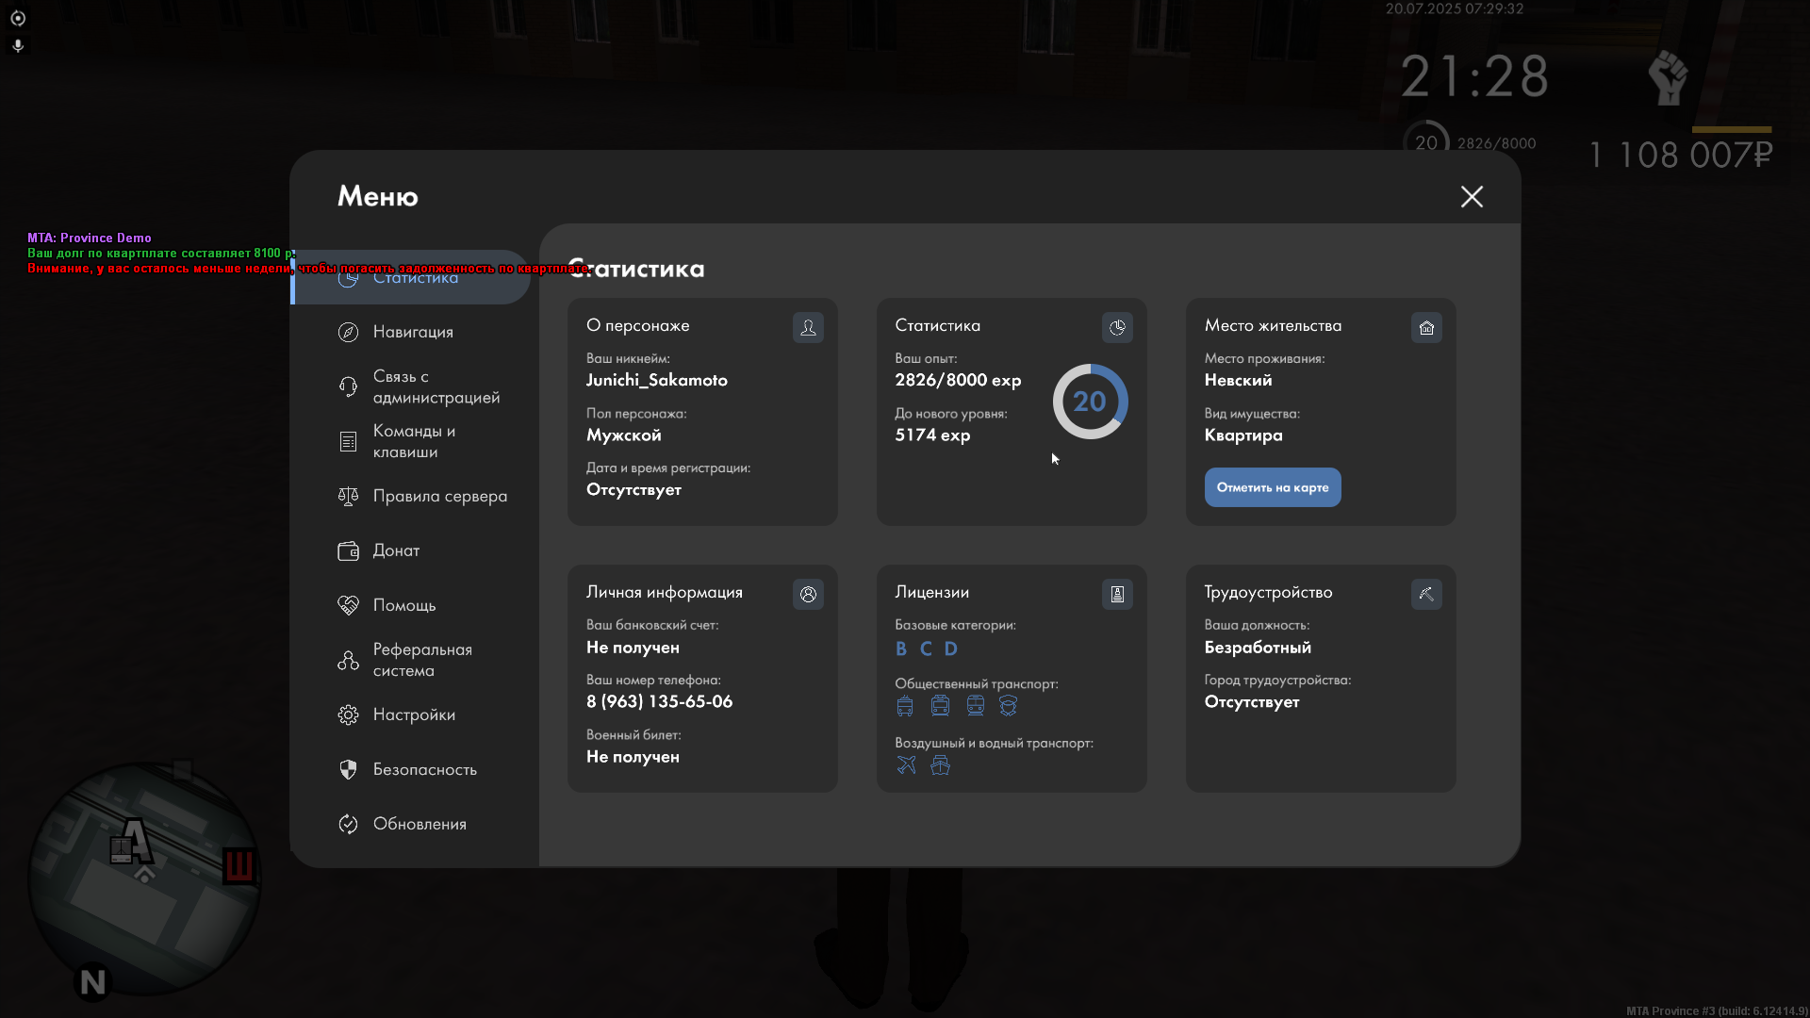Image resolution: width=1810 pixels, height=1018 pixels.
Task: Click the house icon in Место жительства card
Action: 1426,327
